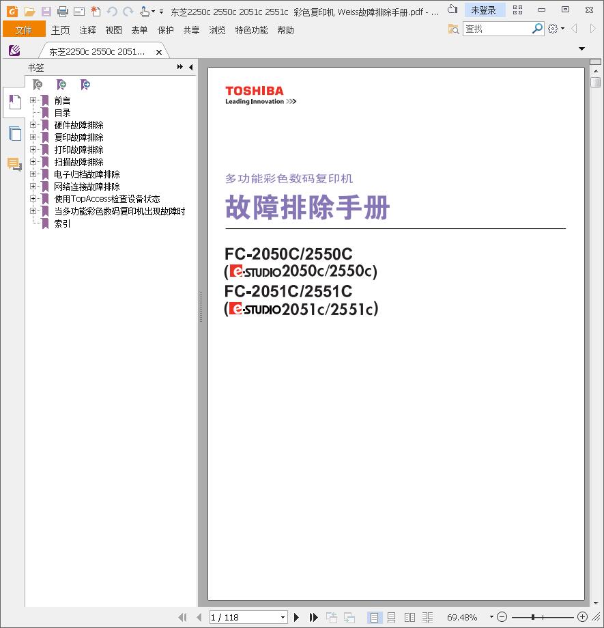The image size is (604, 628).
Task: Open the 共享 ribbon tab
Action: click(191, 30)
